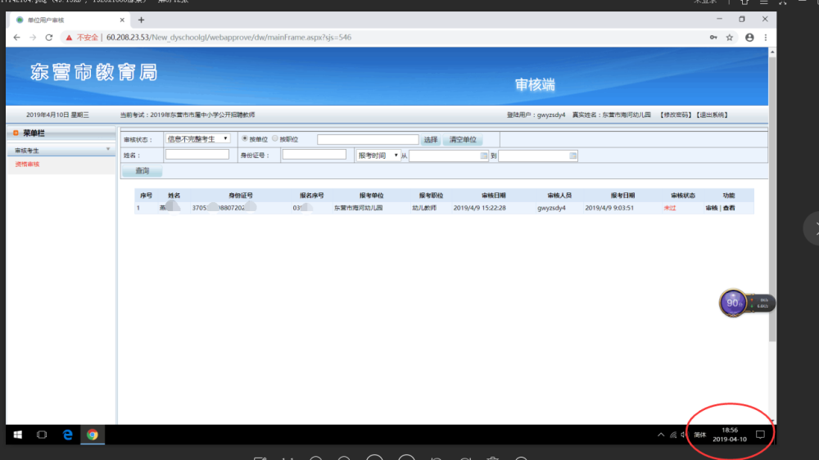Click the floating 90 accelerator ball
Screen dimensions: 819x460
click(733, 303)
